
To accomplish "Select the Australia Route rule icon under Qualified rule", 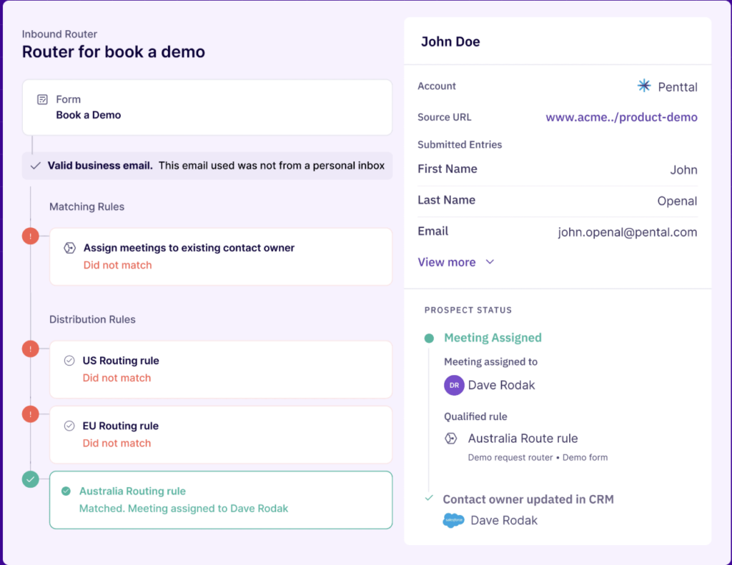I will (451, 439).
